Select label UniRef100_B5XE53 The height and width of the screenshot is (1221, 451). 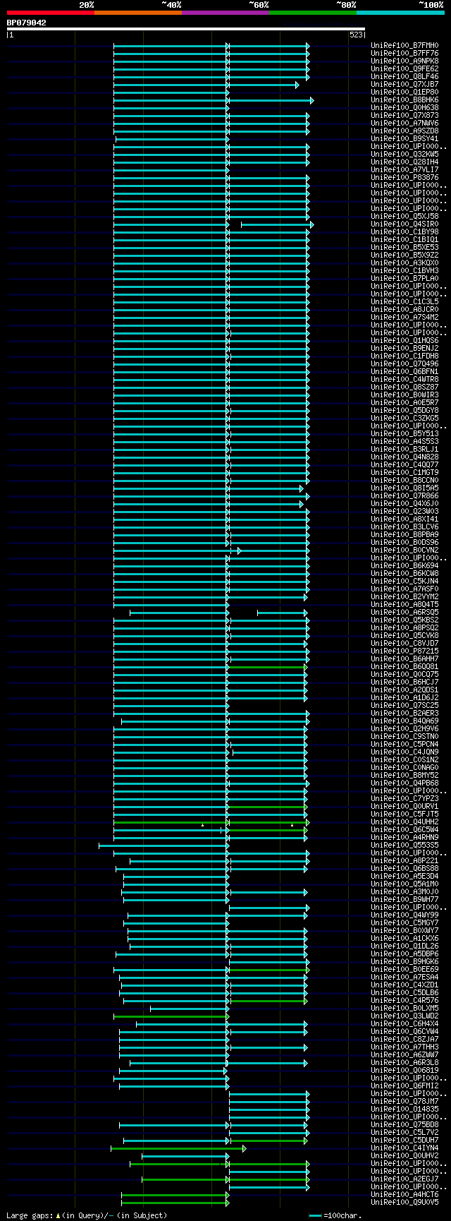coord(404,248)
